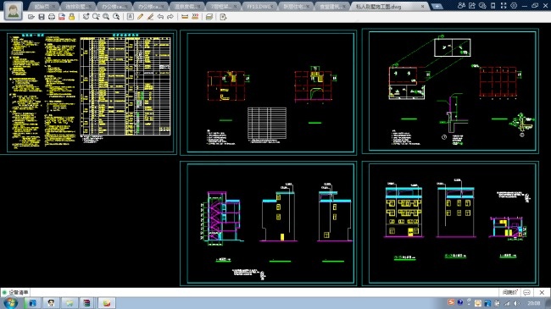Open the layers manager icon
This screenshot has height=309, width=551.
click(209, 17)
